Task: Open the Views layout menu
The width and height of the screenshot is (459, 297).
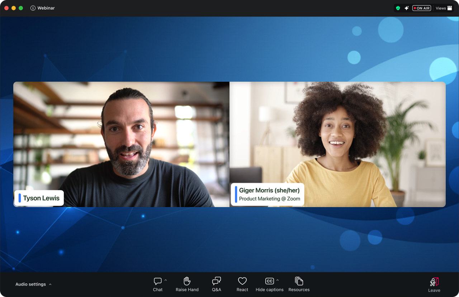Action: pyautogui.click(x=444, y=8)
